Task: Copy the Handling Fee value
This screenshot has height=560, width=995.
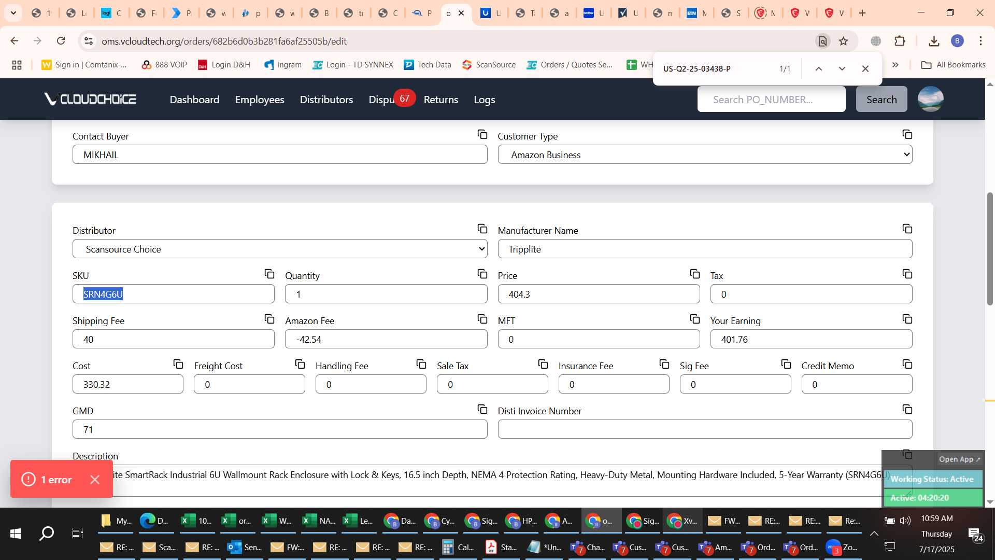Action: [x=421, y=365]
